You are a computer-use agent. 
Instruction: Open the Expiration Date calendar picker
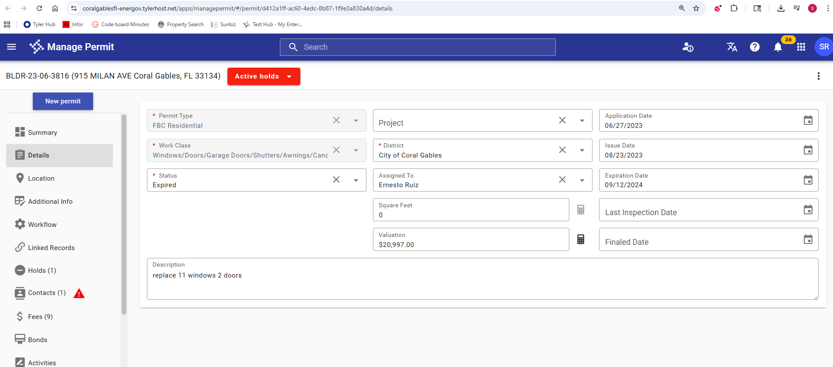pyautogui.click(x=808, y=180)
